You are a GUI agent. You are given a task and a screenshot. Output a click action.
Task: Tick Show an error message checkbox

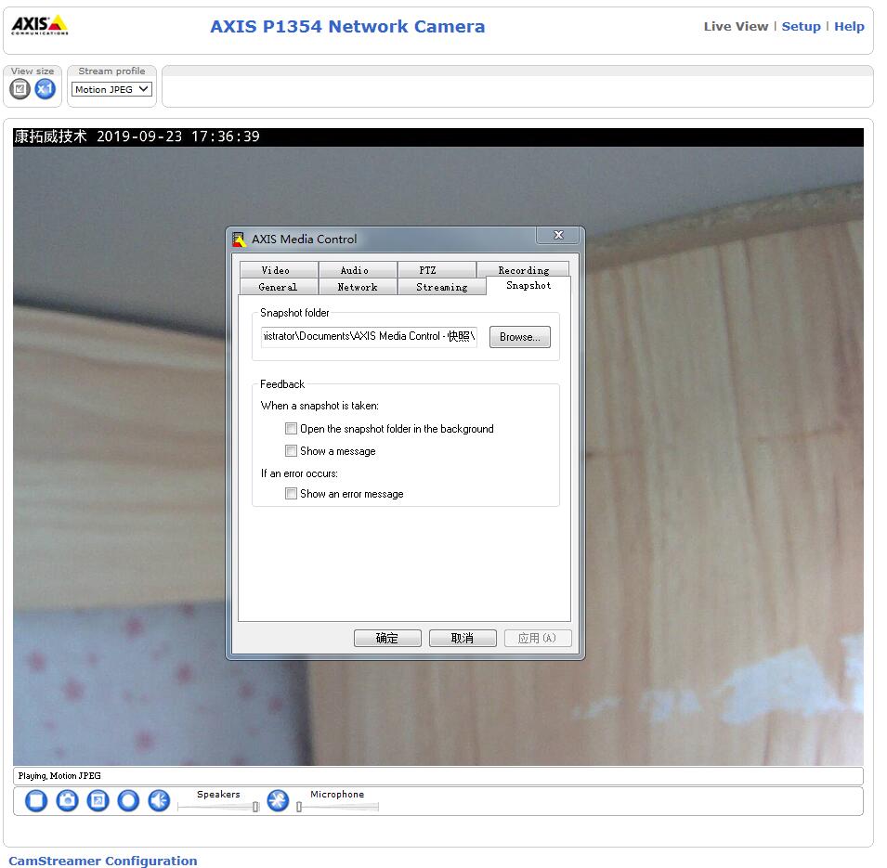pos(292,494)
